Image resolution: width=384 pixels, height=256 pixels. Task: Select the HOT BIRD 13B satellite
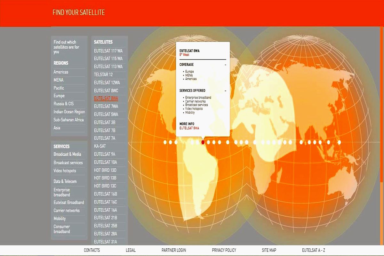click(105, 178)
